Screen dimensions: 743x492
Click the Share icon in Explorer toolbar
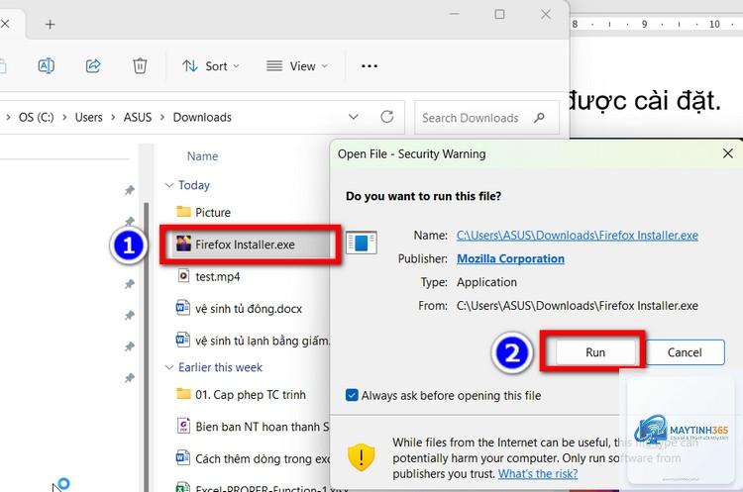[93, 65]
